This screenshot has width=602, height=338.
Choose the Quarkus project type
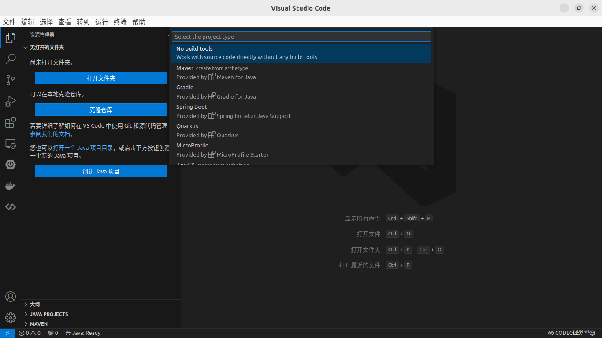coord(301,131)
